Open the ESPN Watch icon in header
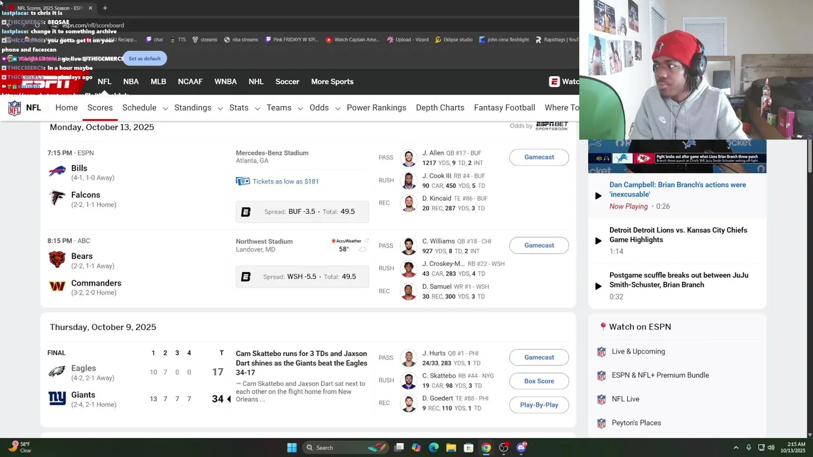Viewport: 813px width, 457px height. [554, 81]
